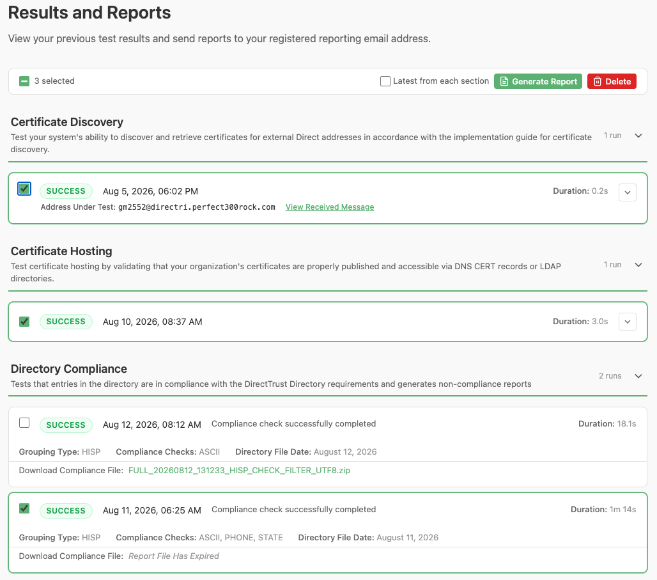
Task: Expand details of Aug 10, 2026 result
Action: click(627, 322)
